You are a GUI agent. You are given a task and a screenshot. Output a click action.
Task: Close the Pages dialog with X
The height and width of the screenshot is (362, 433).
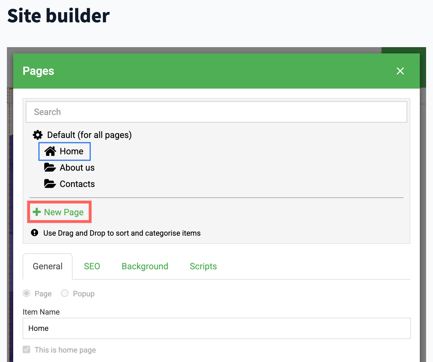400,71
